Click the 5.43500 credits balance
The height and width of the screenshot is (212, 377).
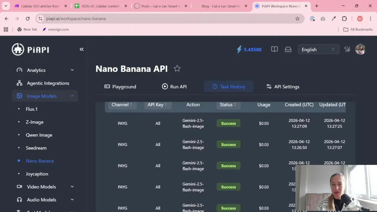click(x=253, y=49)
